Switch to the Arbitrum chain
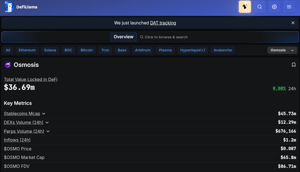 tap(143, 50)
